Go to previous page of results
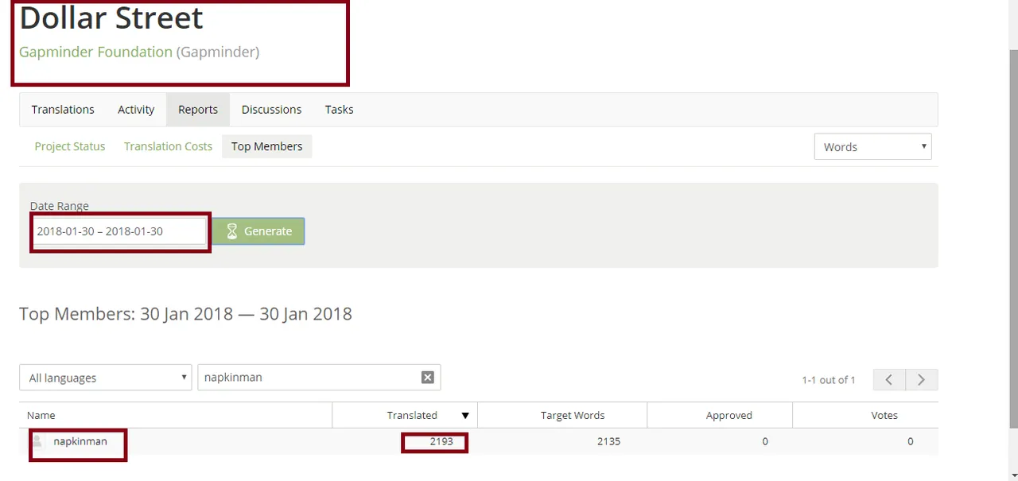 click(x=888, y=380)
